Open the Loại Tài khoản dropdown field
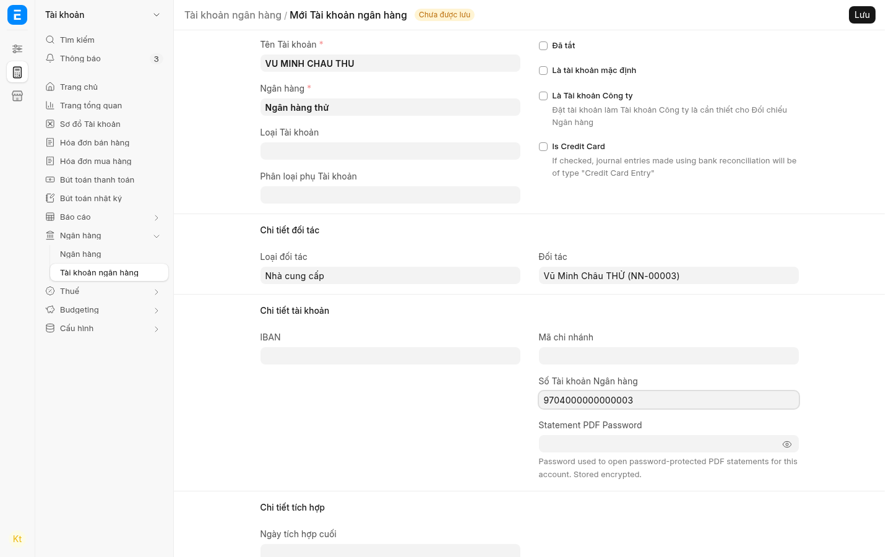Screen dimensions: 891x557 [390, 151]
